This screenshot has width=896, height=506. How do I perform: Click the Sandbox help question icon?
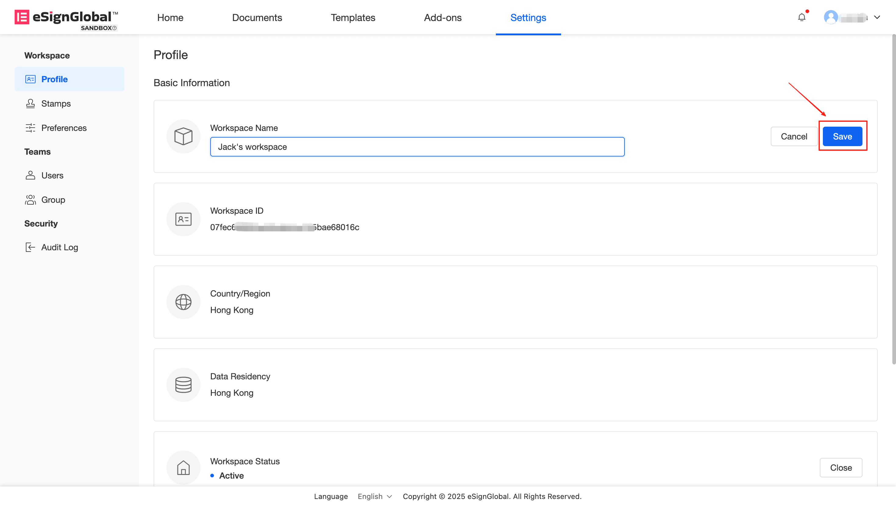[x=114, y=28]
